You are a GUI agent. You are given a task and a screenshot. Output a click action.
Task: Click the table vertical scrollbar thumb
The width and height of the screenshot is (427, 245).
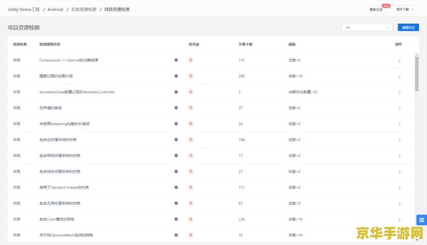417,74
